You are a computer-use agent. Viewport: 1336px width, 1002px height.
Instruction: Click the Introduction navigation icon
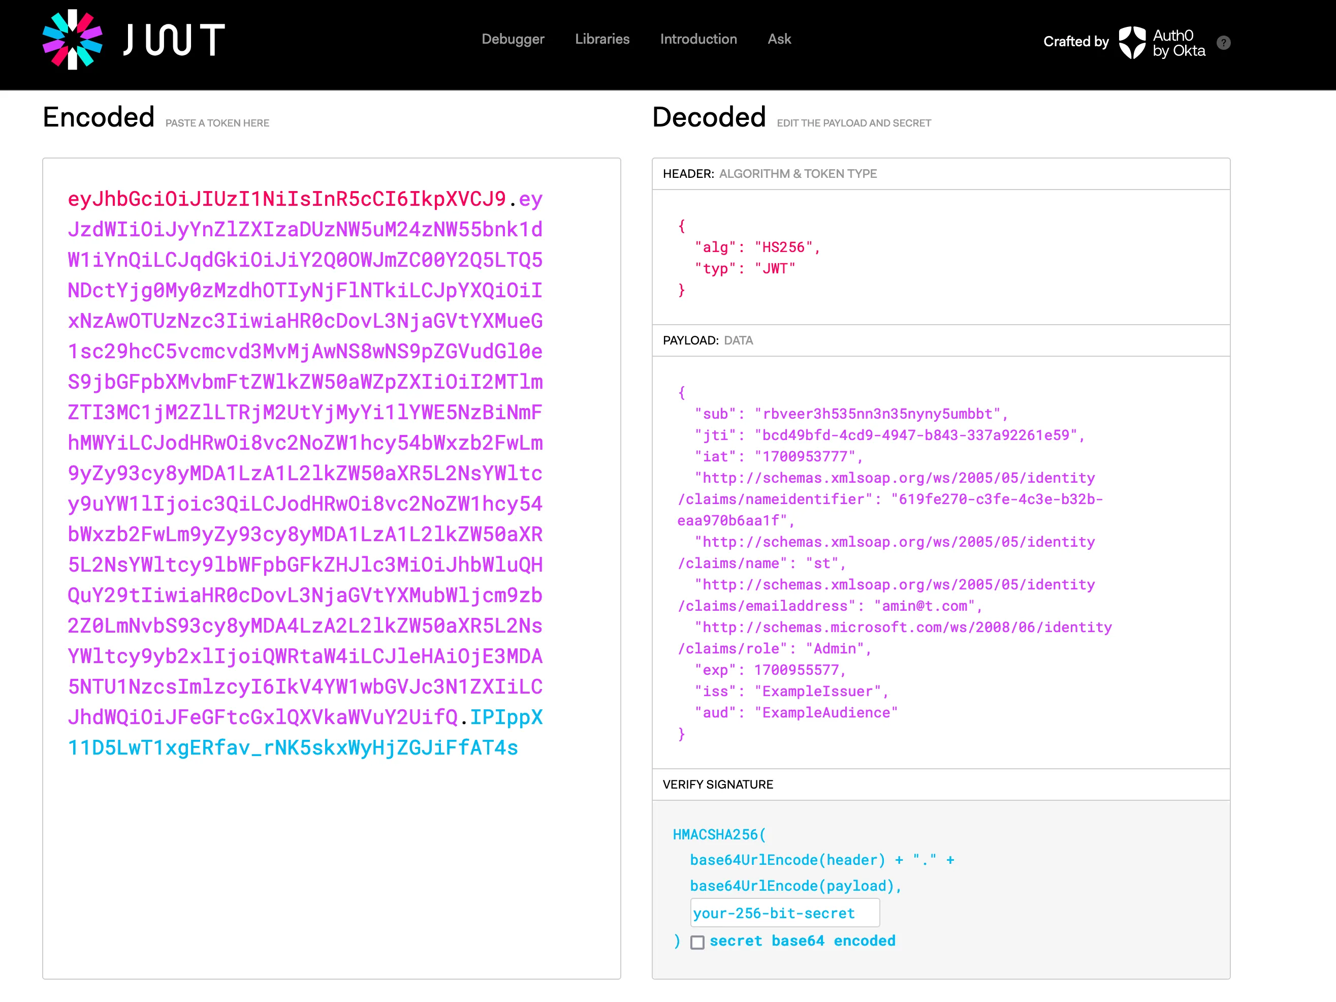[x=697, y=39]
